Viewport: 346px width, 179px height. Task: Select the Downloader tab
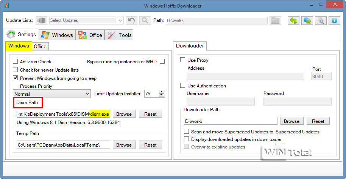coord(190,46)
